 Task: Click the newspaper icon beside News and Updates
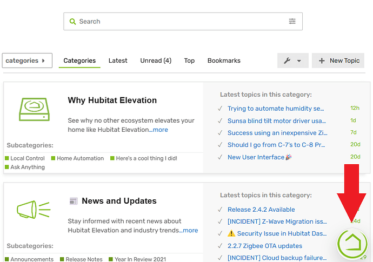(x=74, y=201)
